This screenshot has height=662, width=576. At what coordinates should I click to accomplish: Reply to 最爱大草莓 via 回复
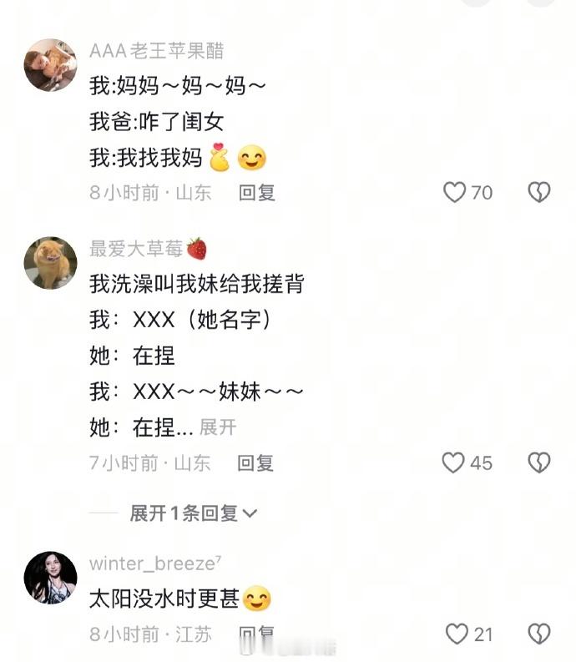click(255, 463)
